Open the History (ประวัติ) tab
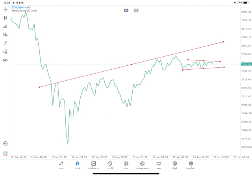 (x=109, y=165)
